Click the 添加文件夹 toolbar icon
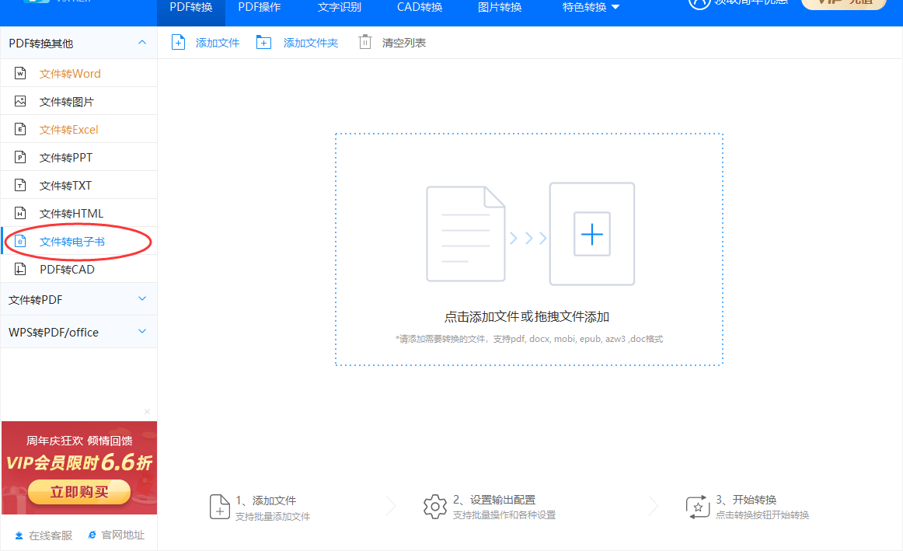 click(x=263, y=42)
